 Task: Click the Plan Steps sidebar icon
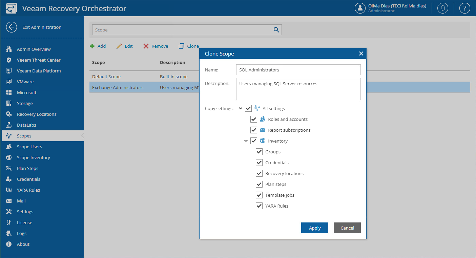tap(9, 168)
